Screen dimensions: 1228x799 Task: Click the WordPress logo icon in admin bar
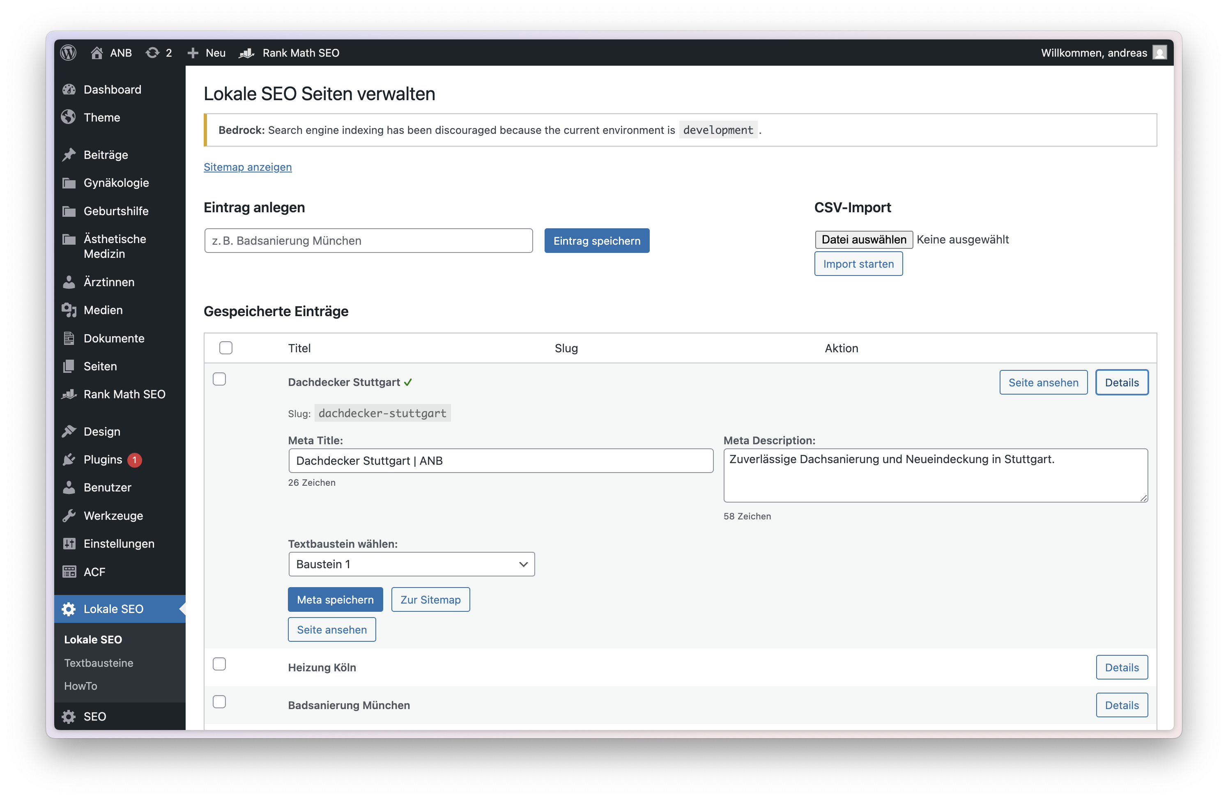coord(68,53)
